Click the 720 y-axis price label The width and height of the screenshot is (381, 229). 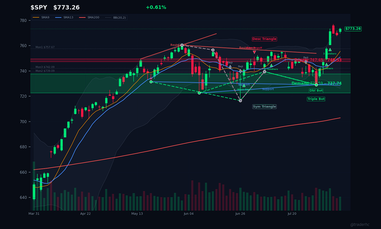click(x=23, y=96)
